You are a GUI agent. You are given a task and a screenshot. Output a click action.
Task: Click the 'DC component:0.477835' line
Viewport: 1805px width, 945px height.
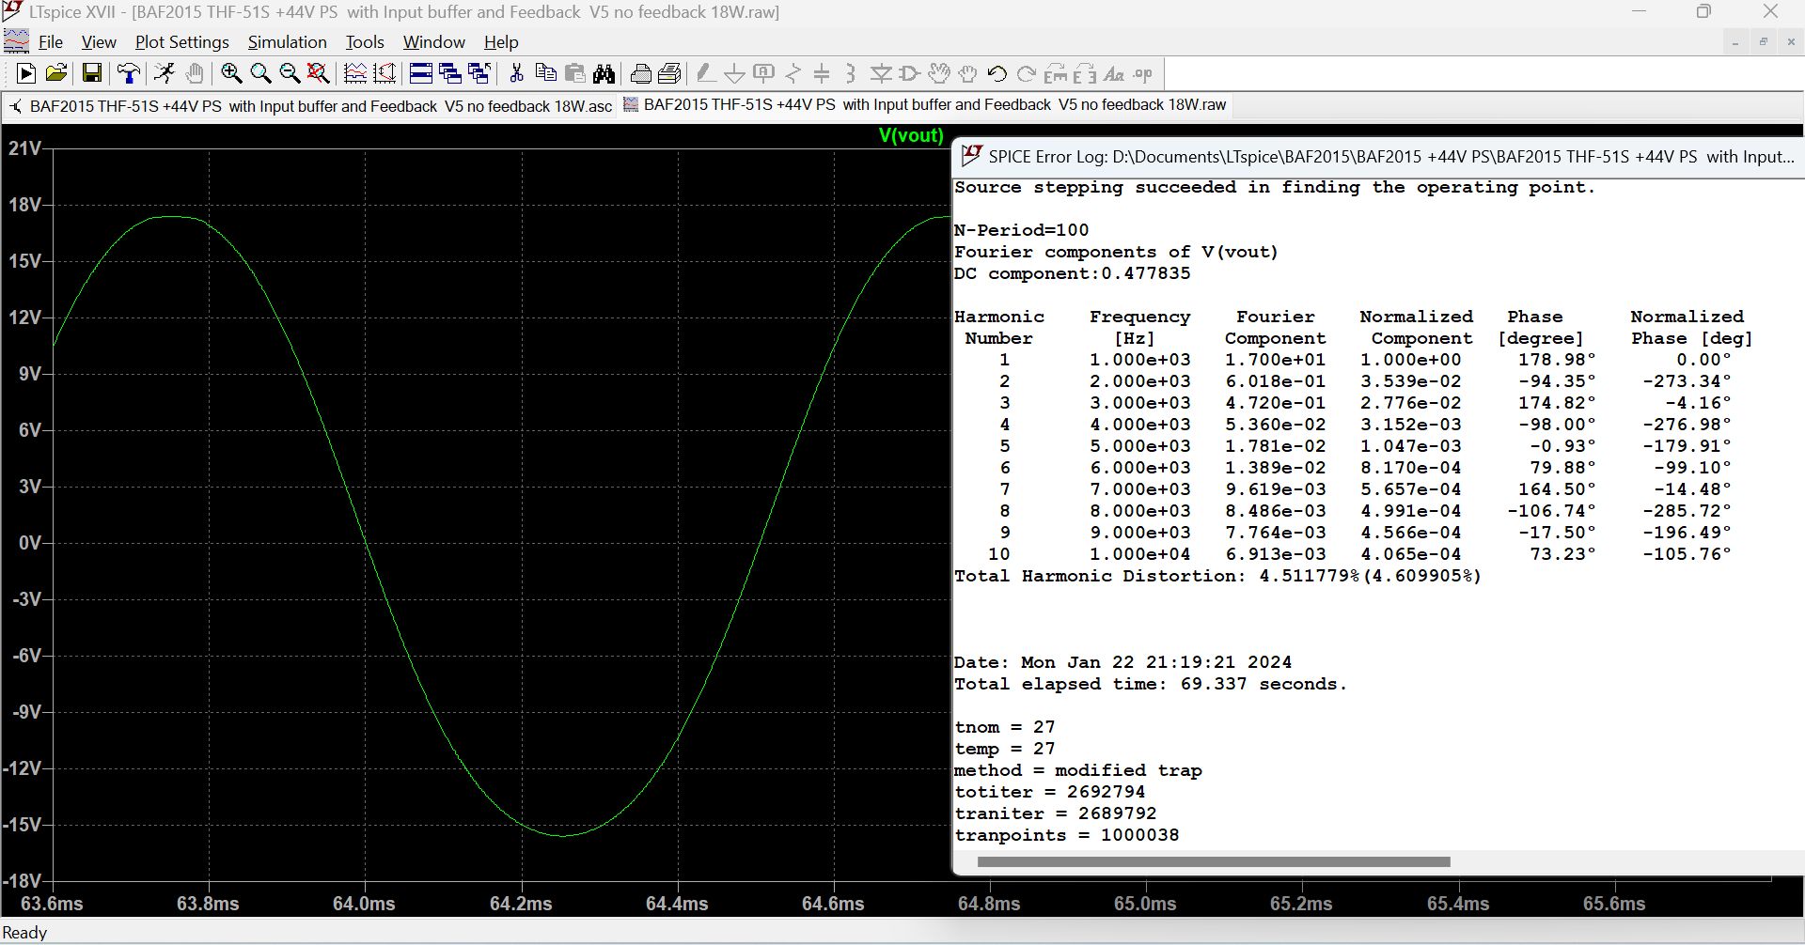[1072, 273]
